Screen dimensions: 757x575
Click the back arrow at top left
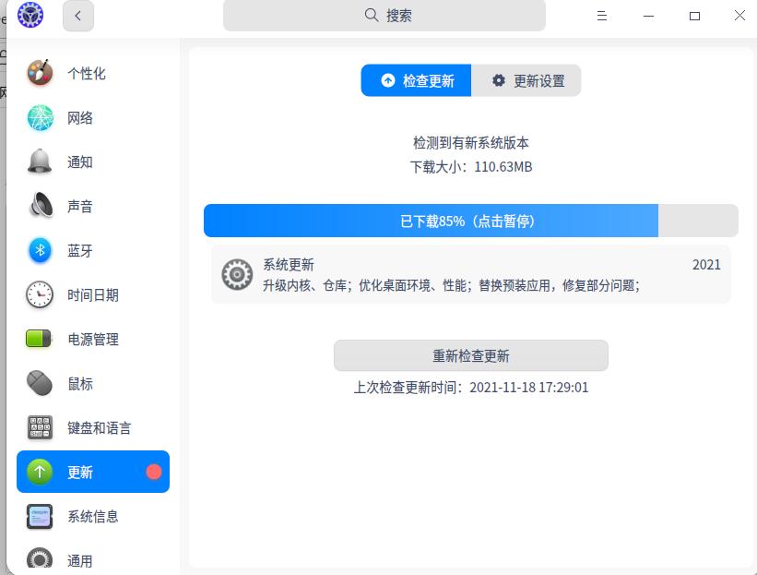[x=78, y=16]
